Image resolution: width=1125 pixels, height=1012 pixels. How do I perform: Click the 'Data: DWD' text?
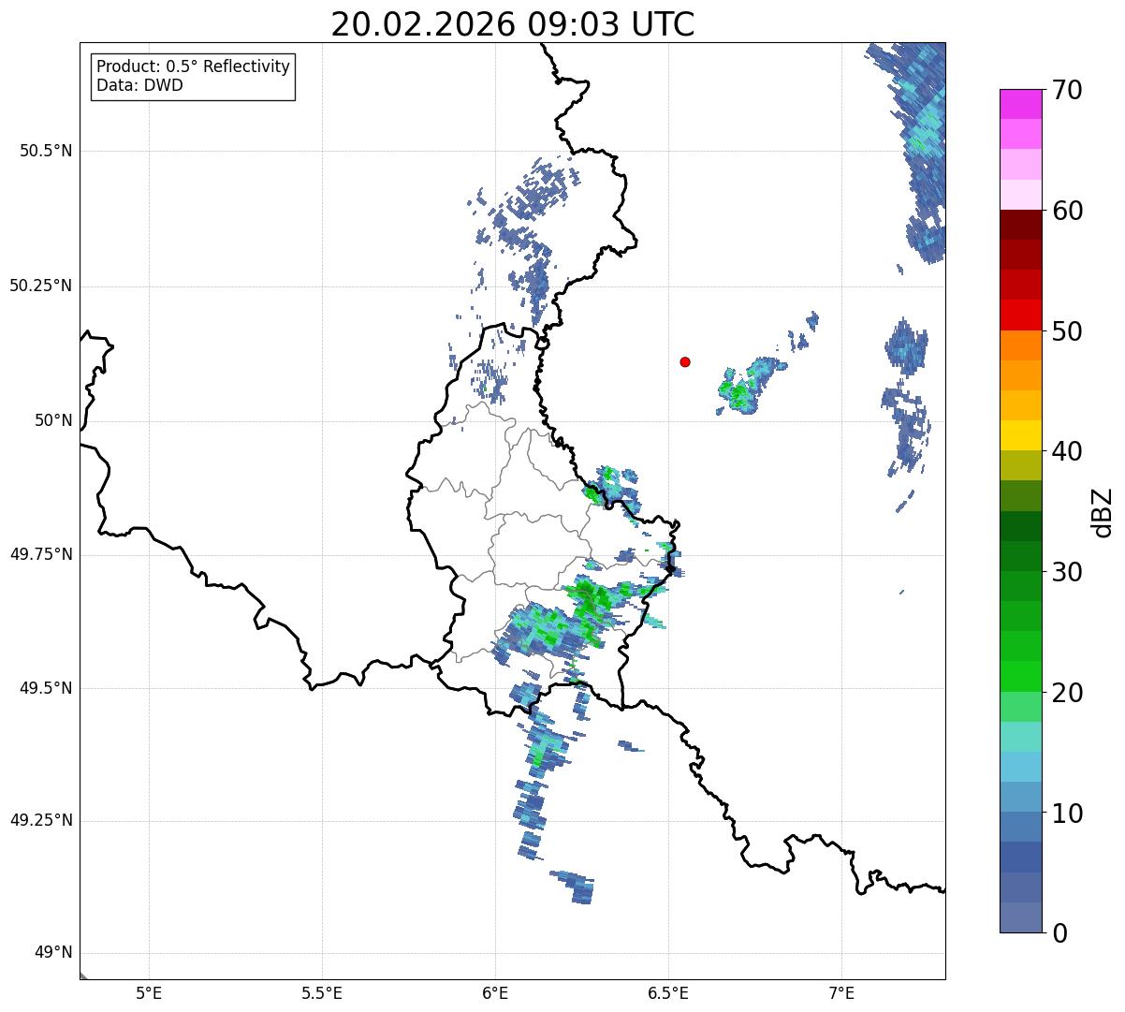coord(140,86)
